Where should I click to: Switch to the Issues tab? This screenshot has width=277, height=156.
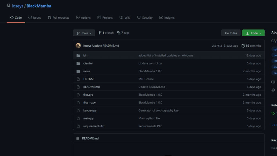(35, 18)
